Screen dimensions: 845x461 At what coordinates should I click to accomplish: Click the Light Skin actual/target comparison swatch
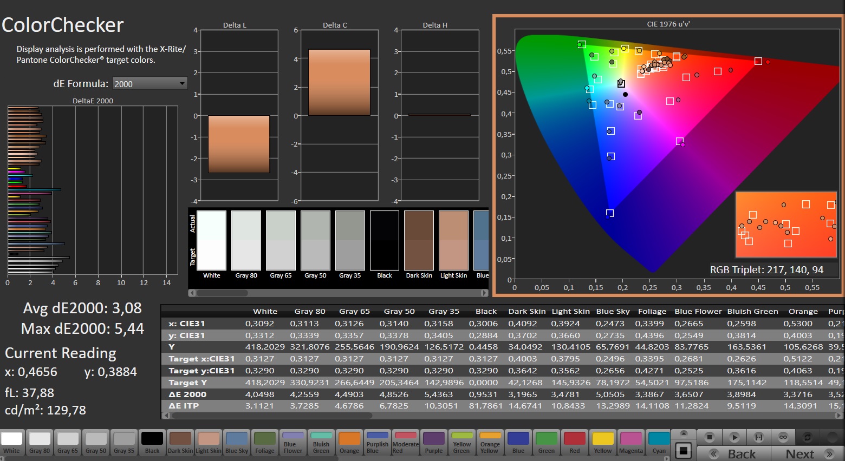pyautogui.click(x=453, y=241)
